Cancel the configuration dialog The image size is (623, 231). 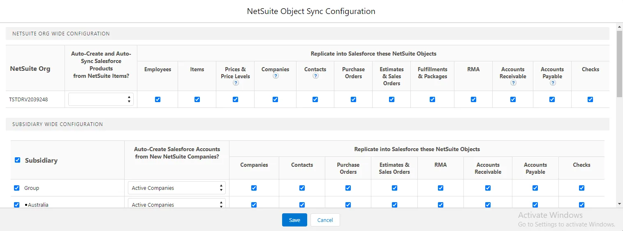pyautogui.click(x=325, y=220)
